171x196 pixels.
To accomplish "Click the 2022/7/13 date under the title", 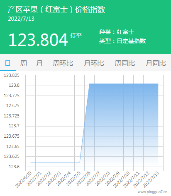I will tap(21, 19).
